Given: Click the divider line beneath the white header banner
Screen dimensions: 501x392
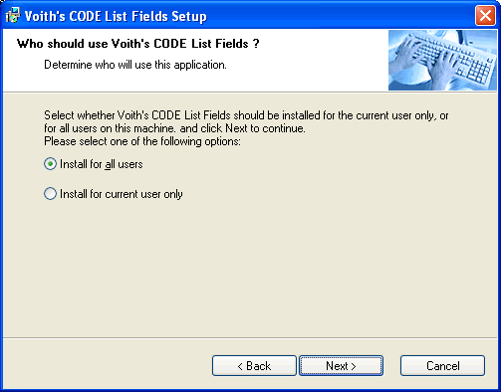Looking at the screenshot, I should coord(250,92).
